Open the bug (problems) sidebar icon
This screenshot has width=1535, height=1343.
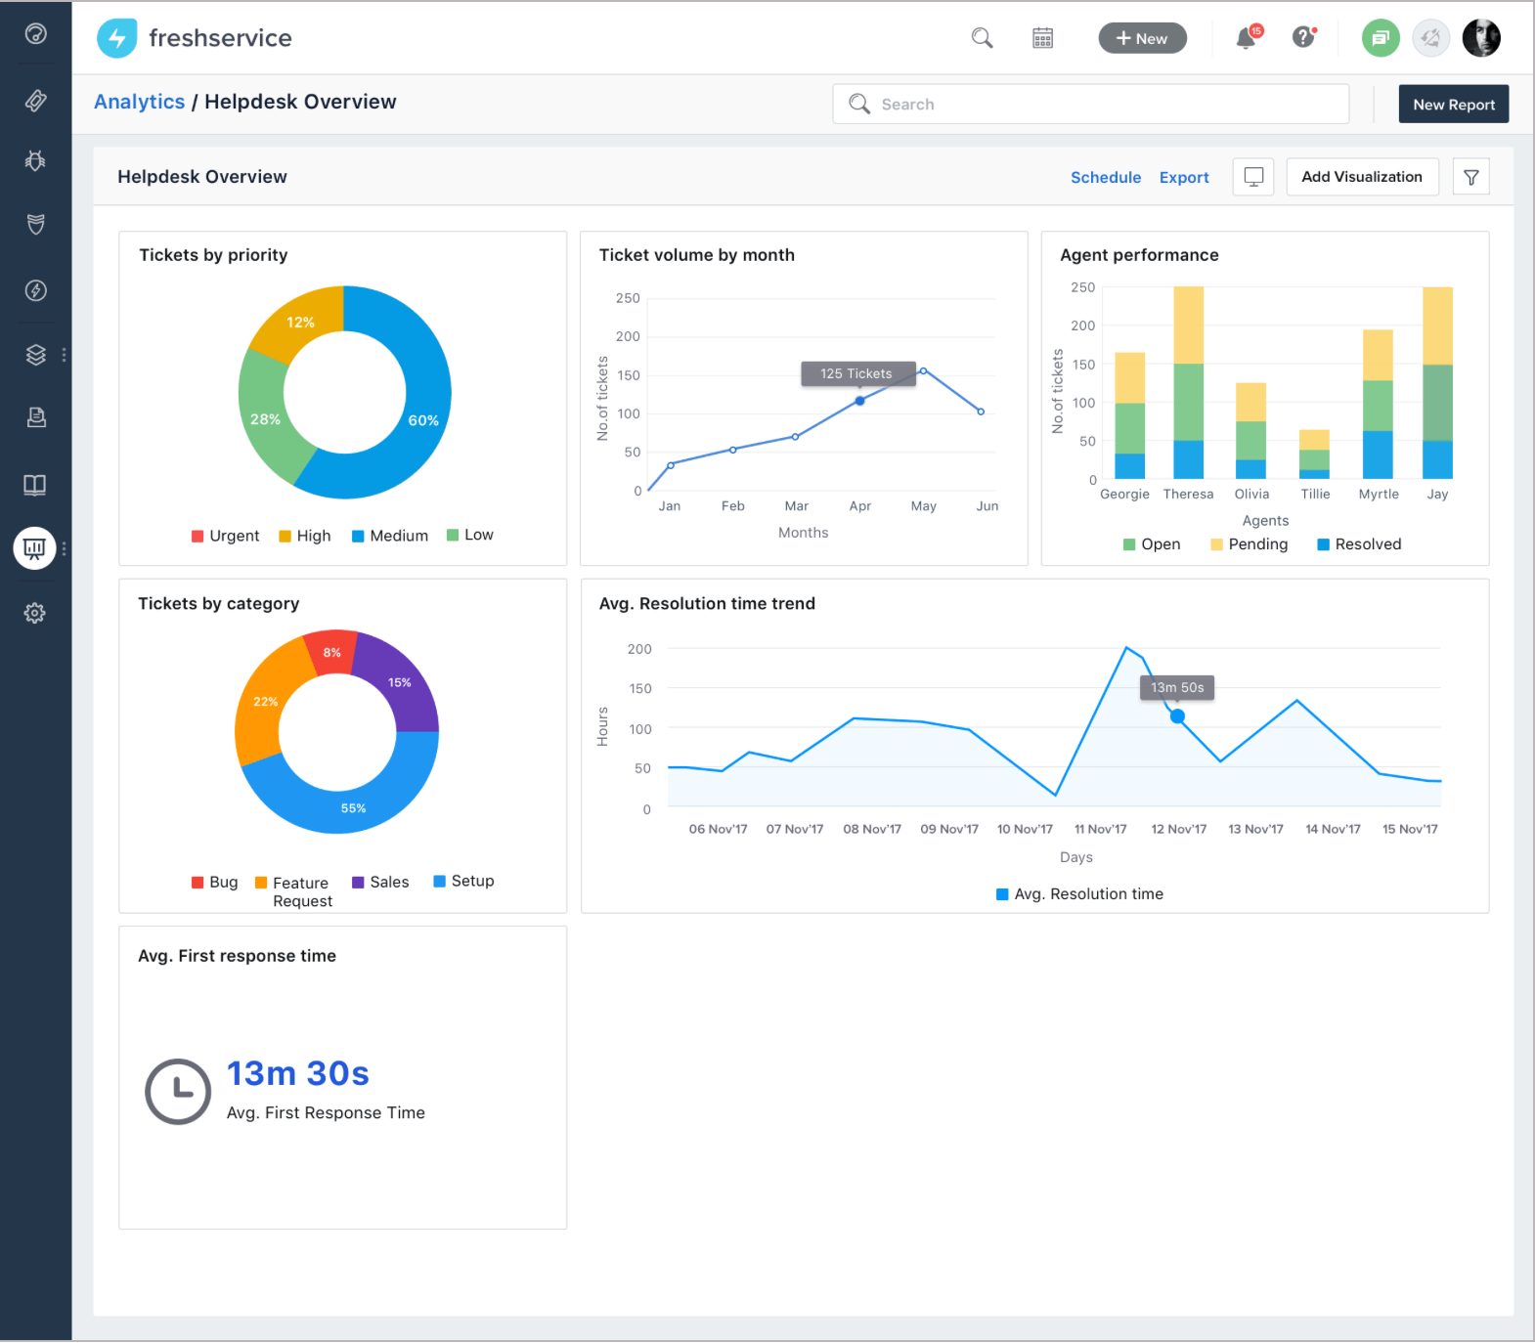pos(35,160)
